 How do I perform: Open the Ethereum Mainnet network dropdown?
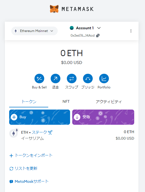pyautogui.click(x=34, y=31)
